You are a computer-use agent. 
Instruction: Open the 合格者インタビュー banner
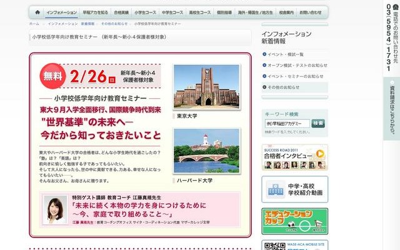click(x=294, y=157)
